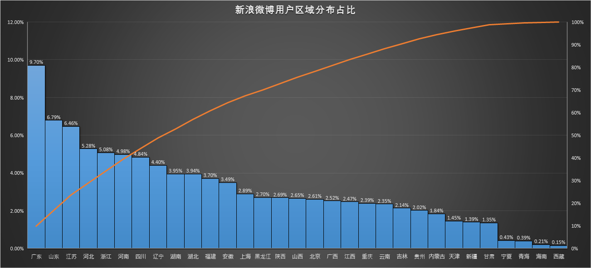Click the 50% right axis label
Image resolution: width=591 pixels, height=268 pixels.
[576, 135]
